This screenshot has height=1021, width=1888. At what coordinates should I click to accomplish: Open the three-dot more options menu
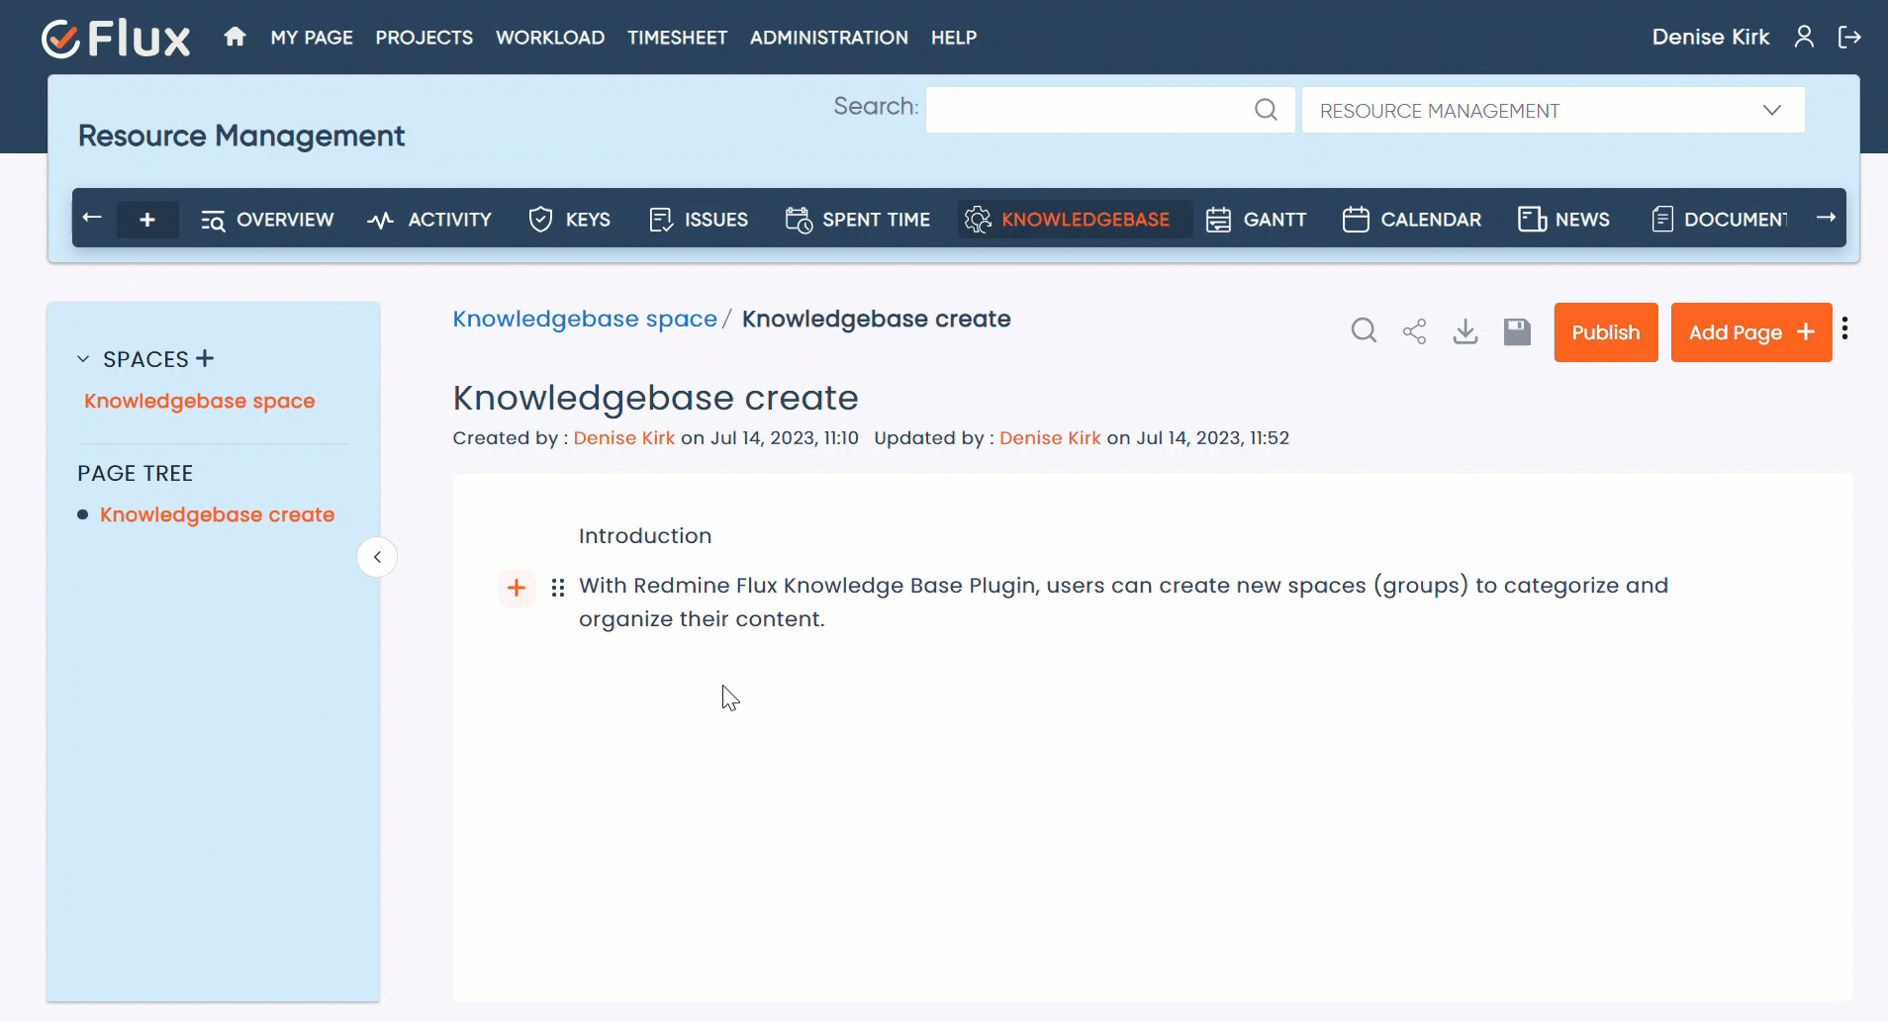pyautogui.click(x=1845, y=329)
